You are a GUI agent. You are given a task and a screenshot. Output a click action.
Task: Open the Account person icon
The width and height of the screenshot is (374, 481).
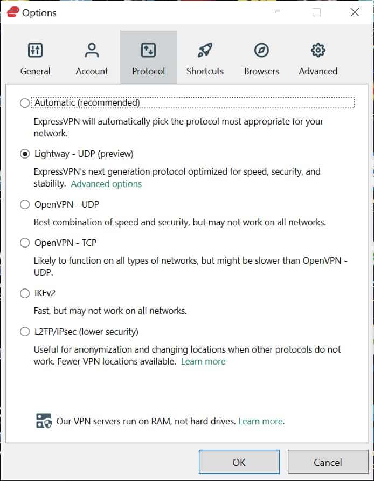[x=92, y=50]
